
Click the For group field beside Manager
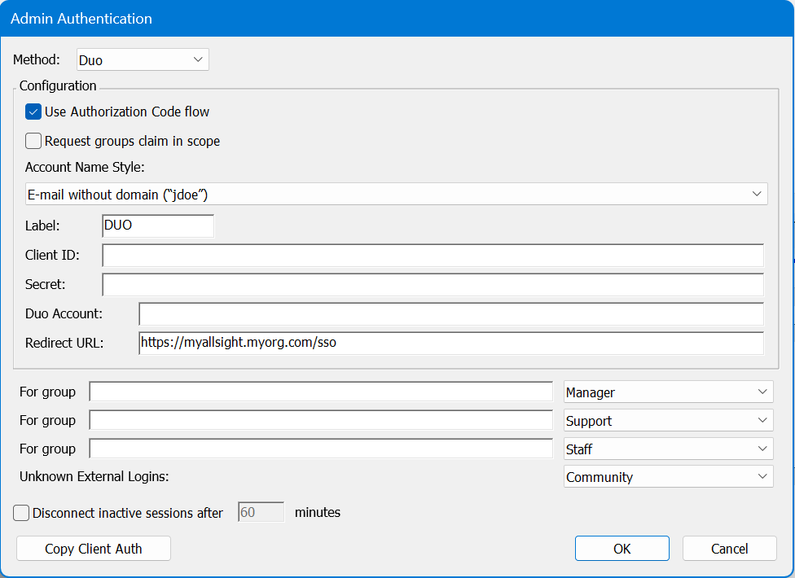coord(321,392)
